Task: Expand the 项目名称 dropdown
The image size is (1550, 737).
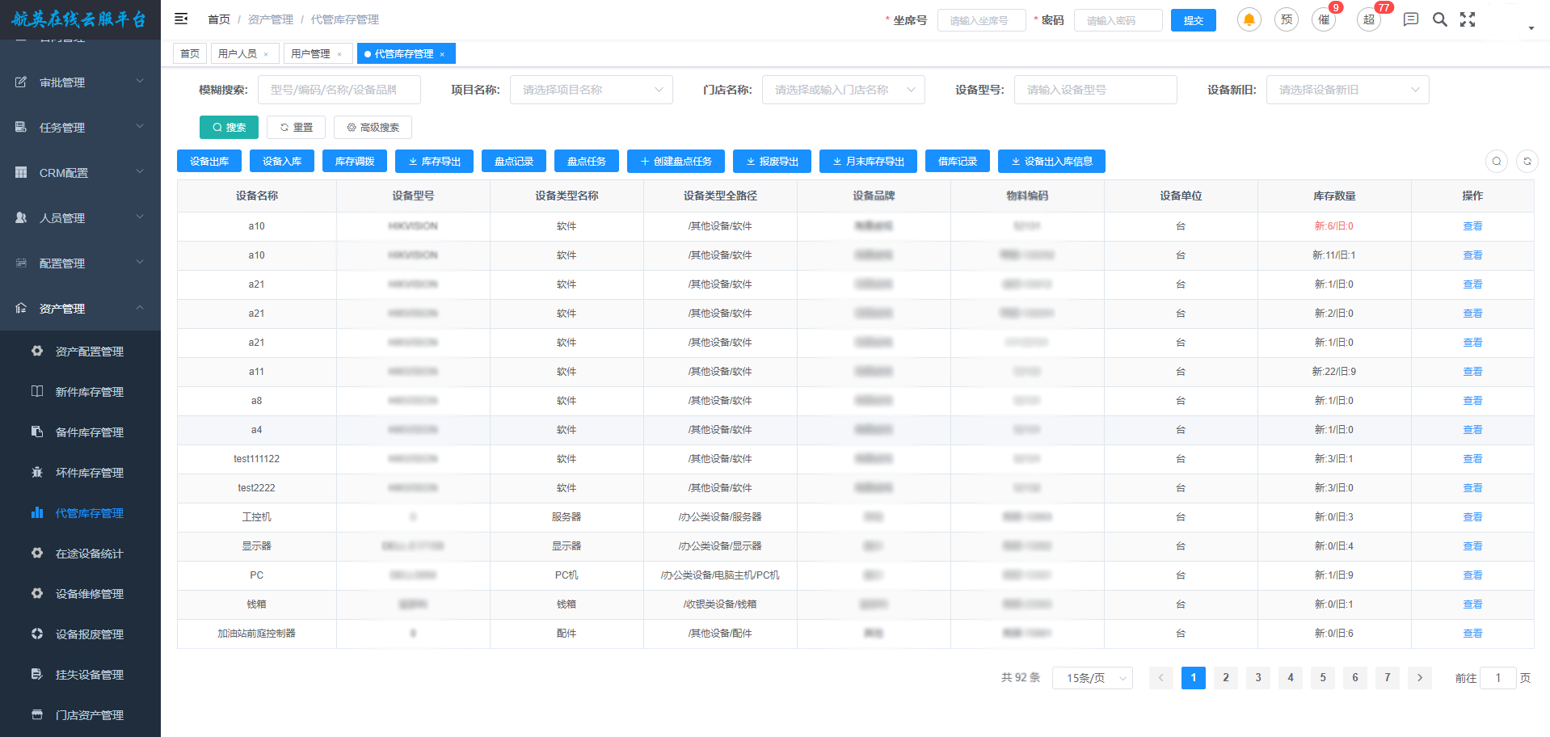Action: (x=591, y=90)
